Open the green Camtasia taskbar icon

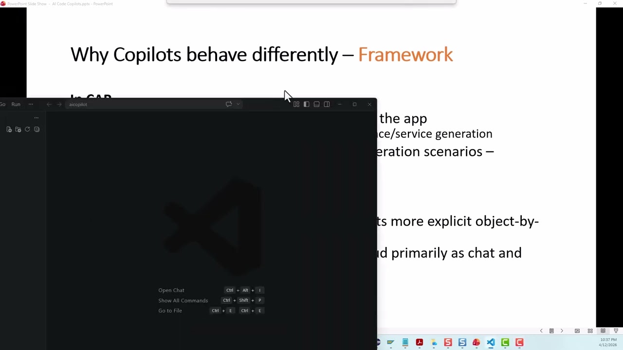tap(505, 343)
